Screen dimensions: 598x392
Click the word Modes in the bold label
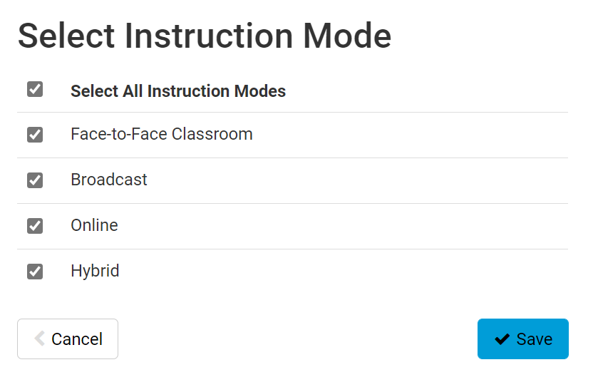(262, 91)
